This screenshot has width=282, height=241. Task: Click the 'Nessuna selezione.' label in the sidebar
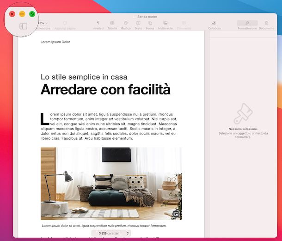(243, 129)
